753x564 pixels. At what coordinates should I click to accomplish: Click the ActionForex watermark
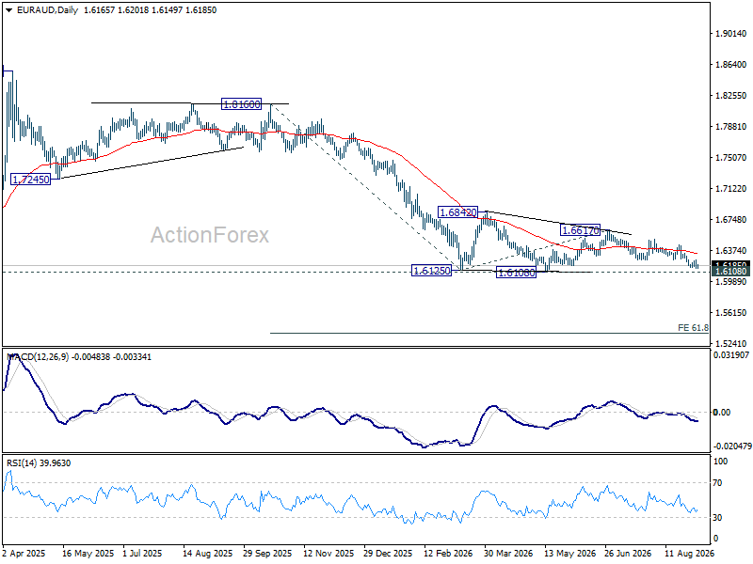[x=210, y=235]
